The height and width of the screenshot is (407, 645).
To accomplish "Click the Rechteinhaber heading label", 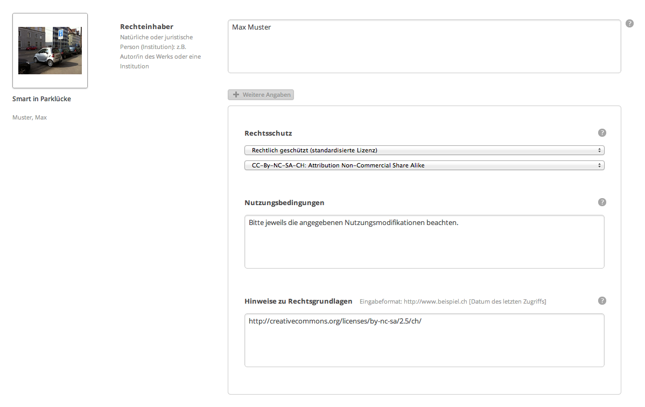I will tap(146, 26).
